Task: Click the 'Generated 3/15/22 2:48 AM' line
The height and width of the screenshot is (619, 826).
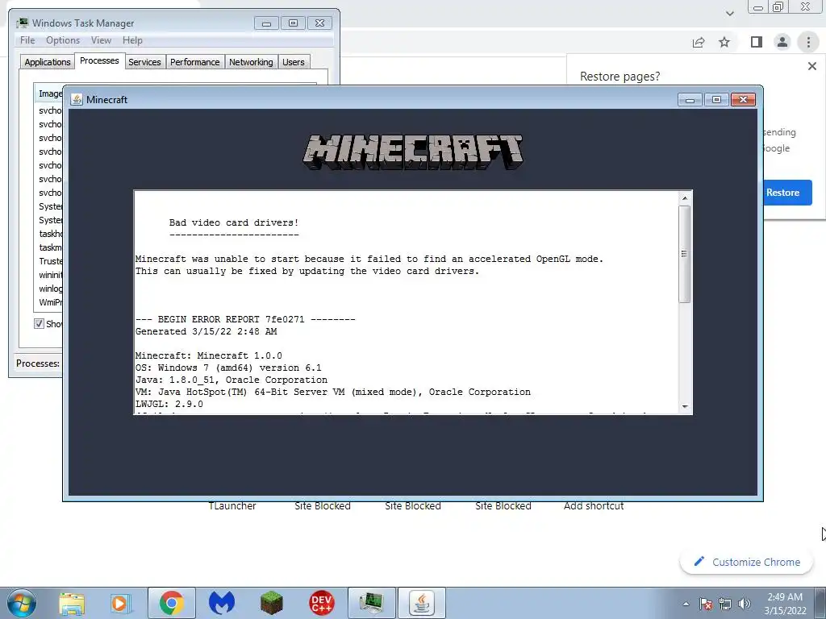Action: [x=206, y=331]
